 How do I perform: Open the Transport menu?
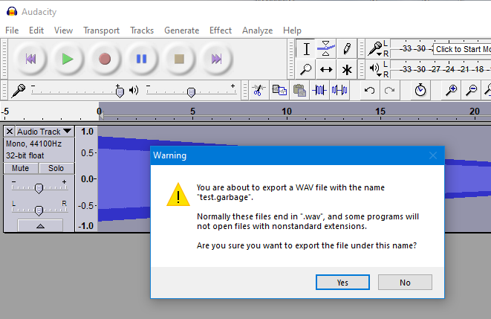[x=101, y=30]
